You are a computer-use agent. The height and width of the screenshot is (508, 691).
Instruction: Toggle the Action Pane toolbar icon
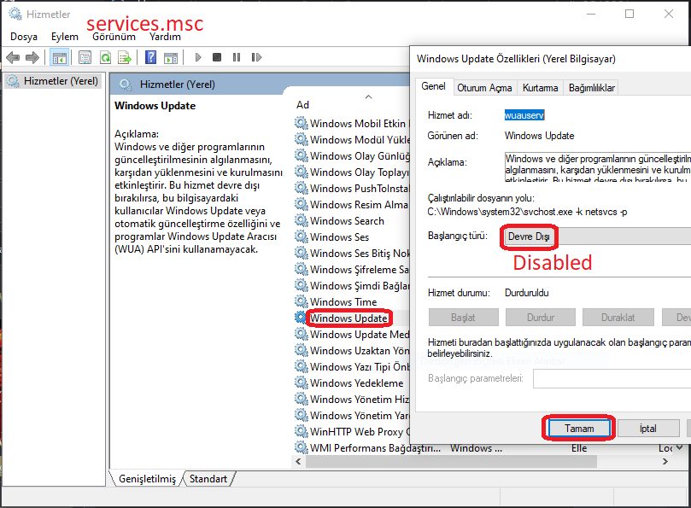(171, 57)
